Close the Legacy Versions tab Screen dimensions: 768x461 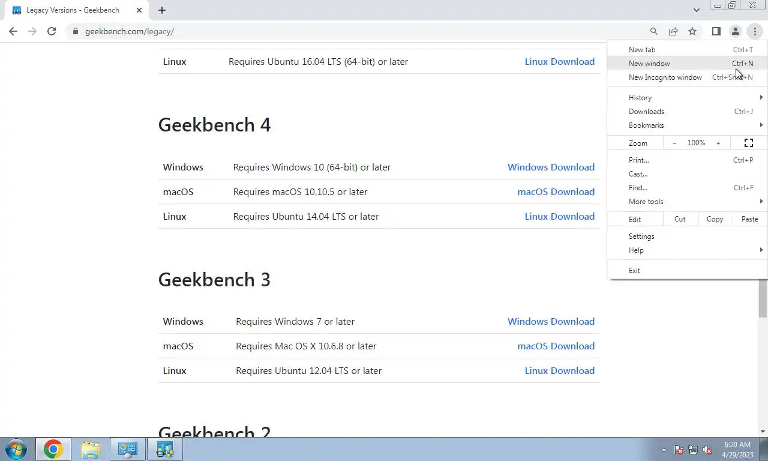(139, 10)
